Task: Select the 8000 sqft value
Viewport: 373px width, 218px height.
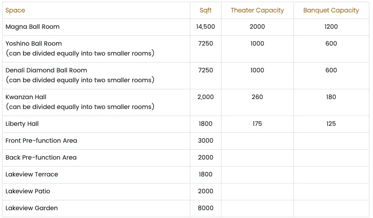Action: 205,208
